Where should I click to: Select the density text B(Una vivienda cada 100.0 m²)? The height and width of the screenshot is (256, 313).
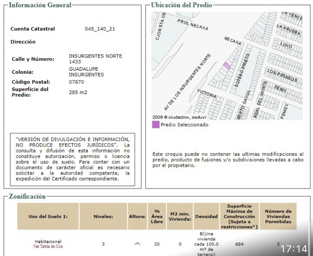click(x=206, y=244)
